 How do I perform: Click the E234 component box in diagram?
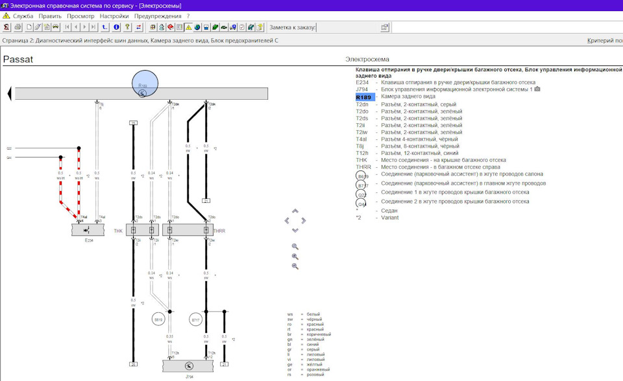(x=88, y=230)
